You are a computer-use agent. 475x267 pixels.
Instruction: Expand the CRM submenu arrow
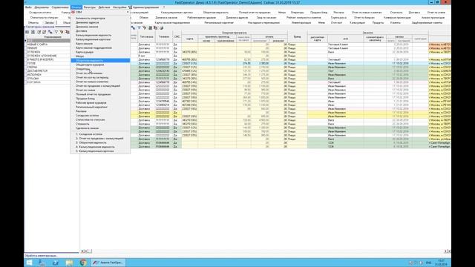click(128, 12)
